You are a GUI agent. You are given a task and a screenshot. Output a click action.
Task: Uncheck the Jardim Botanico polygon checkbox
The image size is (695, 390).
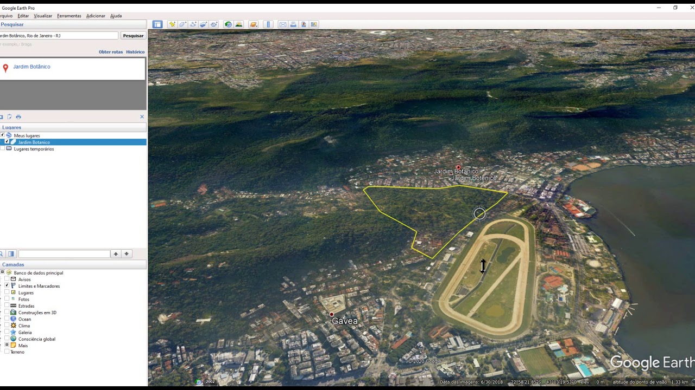[x=7, y=142]
